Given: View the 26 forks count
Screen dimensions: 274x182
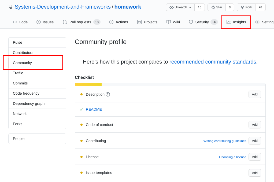Looking at the screenshot, I should pos(260,7).
